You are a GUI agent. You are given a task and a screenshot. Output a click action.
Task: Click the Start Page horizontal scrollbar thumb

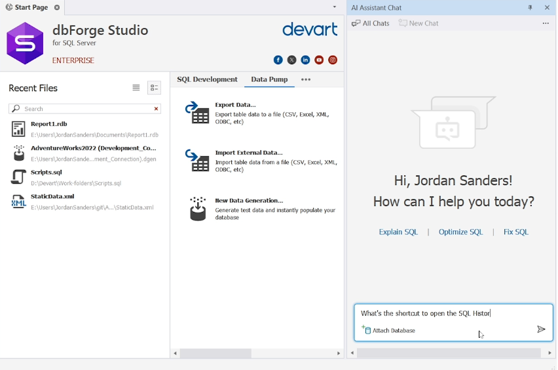point(215,353)
